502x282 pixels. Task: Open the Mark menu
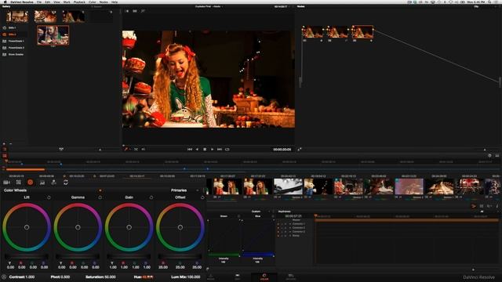pyautogui.click(x=67, y=2)
